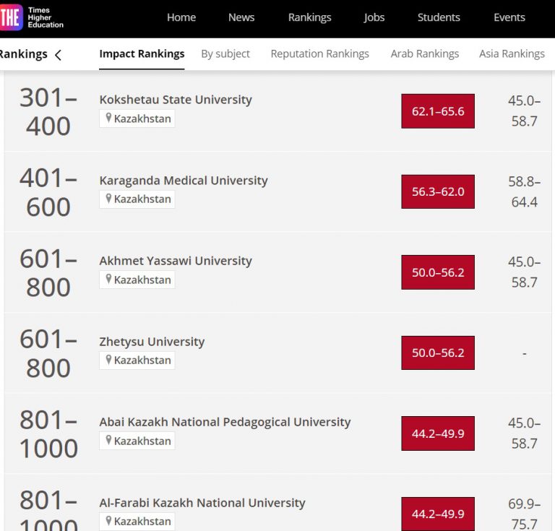Open the Arab Rankings tab
Viewport: 555px width, 531px height.
pyautogui.click(x=425, y=53)
